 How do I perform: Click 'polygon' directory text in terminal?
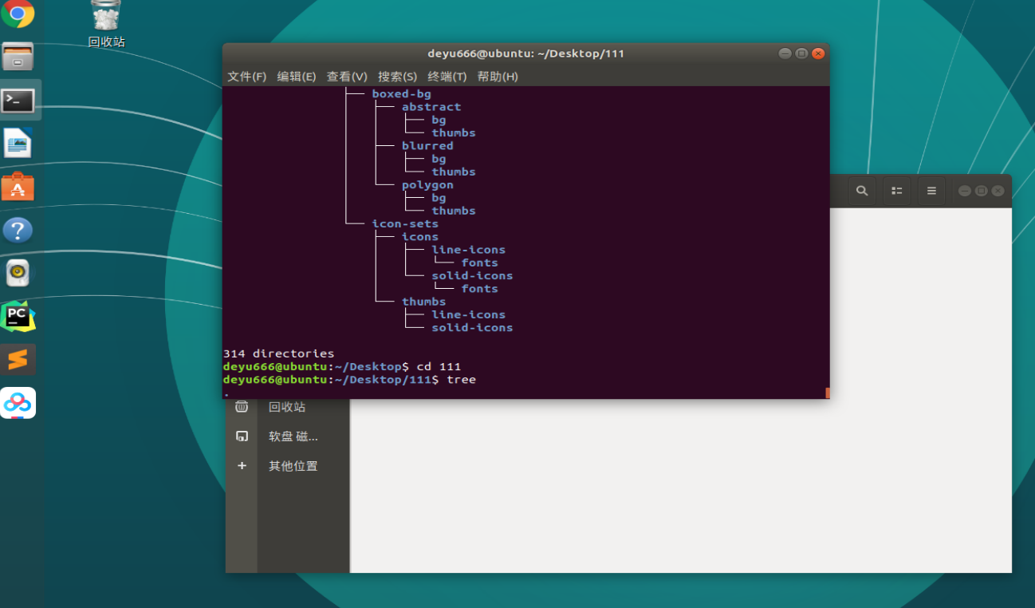coord(427,185)
